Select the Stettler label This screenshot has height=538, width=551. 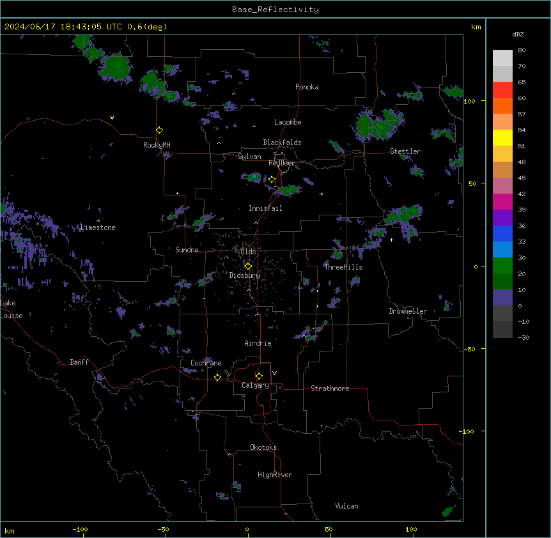tap(405, 151)
